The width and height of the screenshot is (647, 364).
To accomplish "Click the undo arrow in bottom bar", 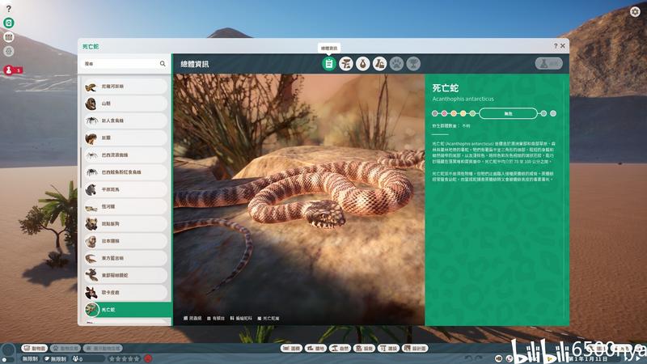I will [468, 358].
